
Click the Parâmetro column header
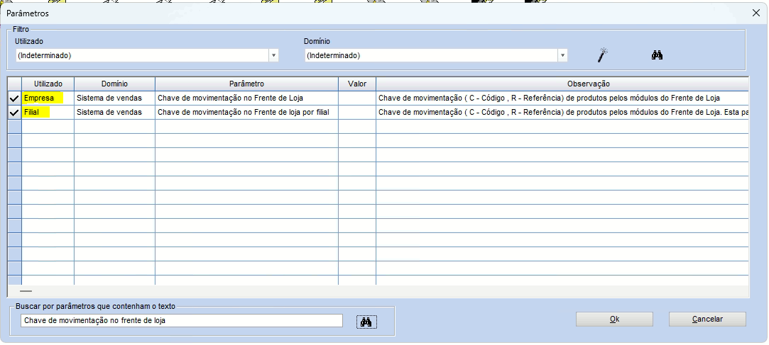coord(246,84)
